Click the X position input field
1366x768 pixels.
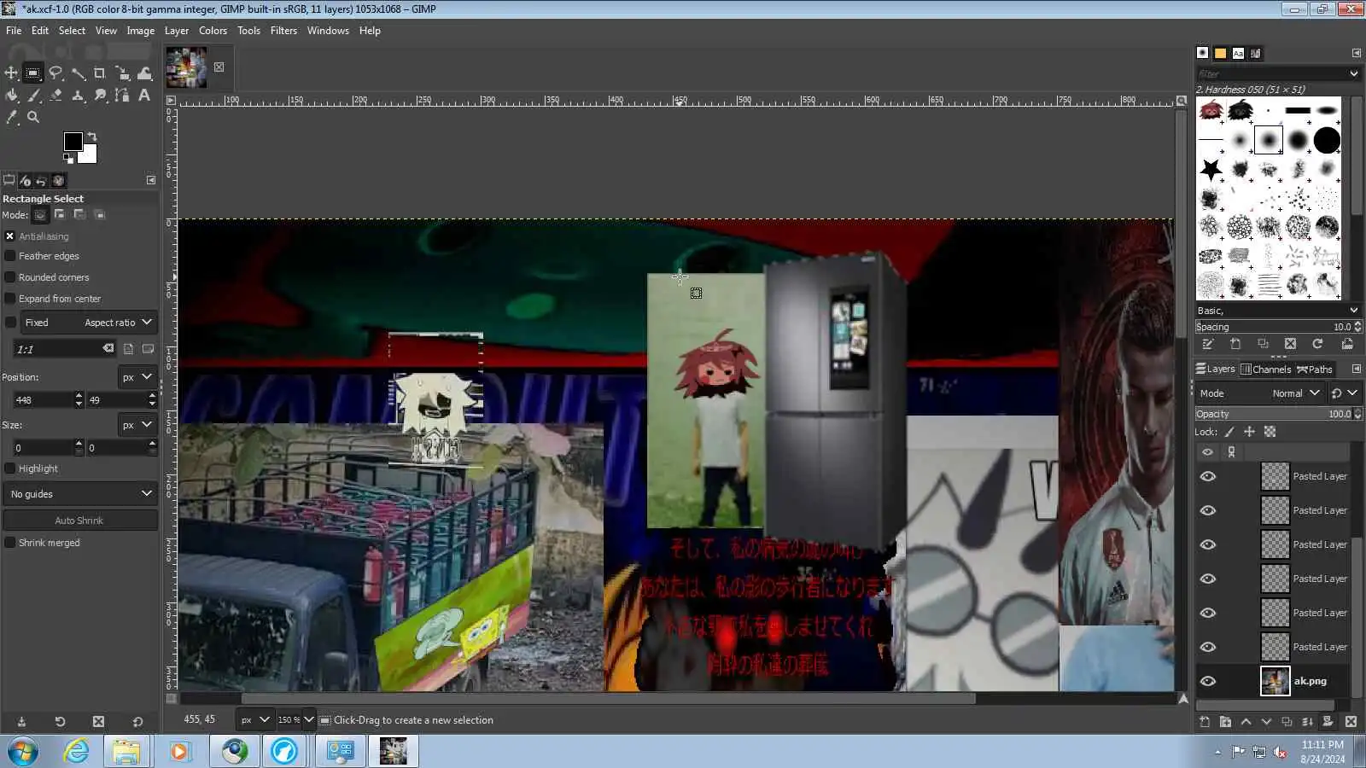(x=43, y=399)
